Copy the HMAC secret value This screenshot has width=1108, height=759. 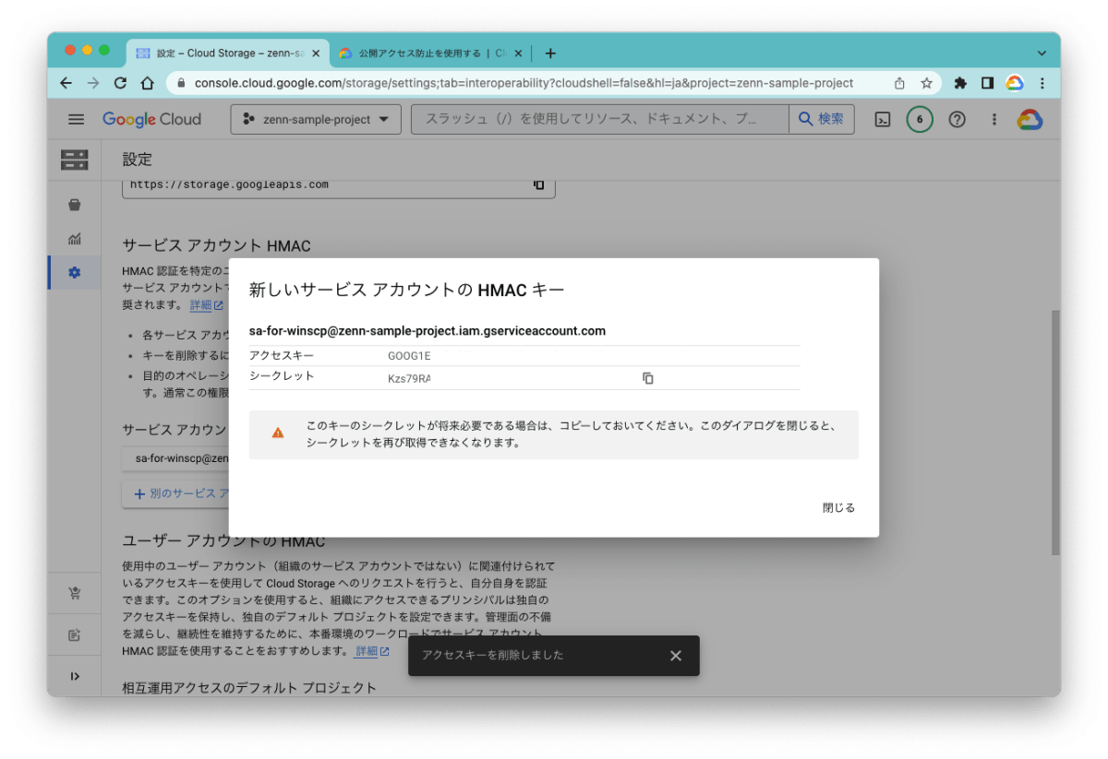(647, 378)
